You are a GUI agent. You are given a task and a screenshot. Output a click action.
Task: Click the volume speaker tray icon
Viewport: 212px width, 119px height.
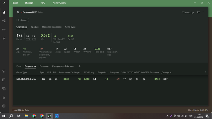pos(186,116)
